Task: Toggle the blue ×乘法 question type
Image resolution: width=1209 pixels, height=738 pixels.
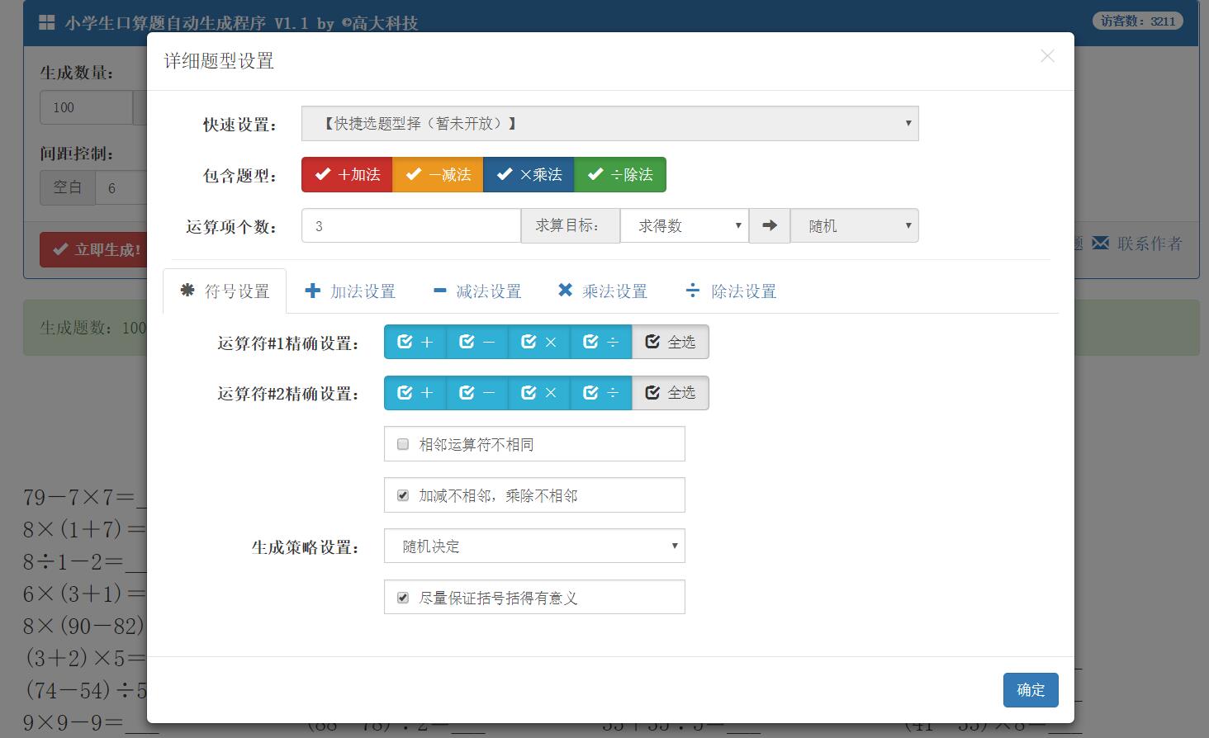Action: point(529,175)
